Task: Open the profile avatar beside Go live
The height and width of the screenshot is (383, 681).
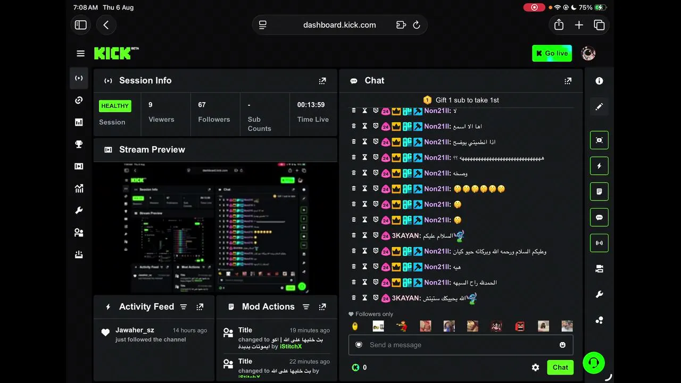Action: [x=588, y=53]
